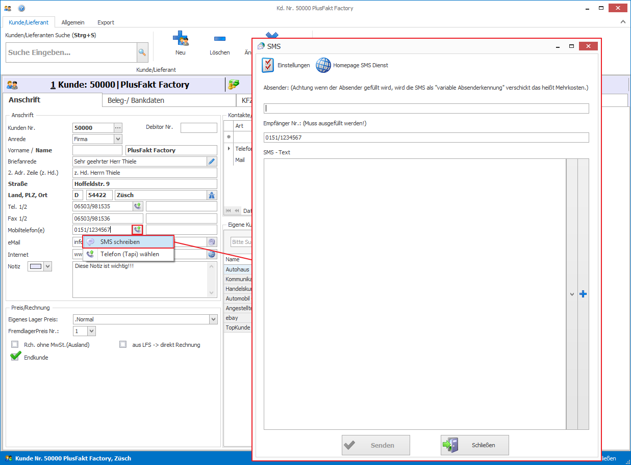Image resolution: width=631 pixels, height=465 pixels.
Task: Click the previous-record navigator arrow under Kontakte
Action: coord(237,210)
